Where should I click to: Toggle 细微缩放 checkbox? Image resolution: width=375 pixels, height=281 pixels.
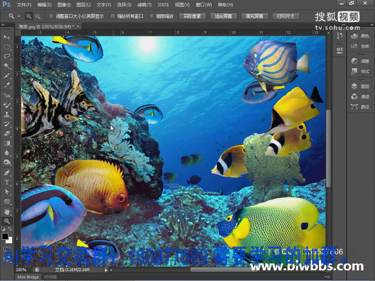(152, 16)
